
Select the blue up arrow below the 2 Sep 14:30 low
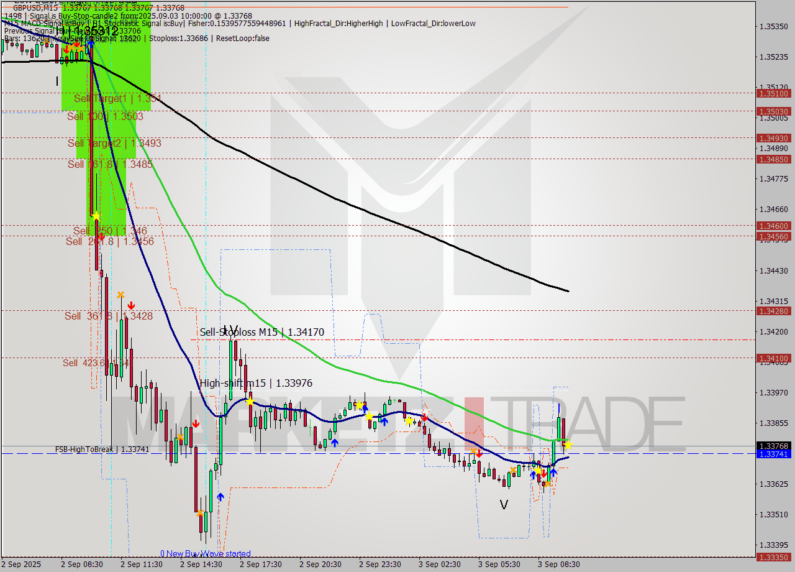pyautogui.click(x=220, y=496)
